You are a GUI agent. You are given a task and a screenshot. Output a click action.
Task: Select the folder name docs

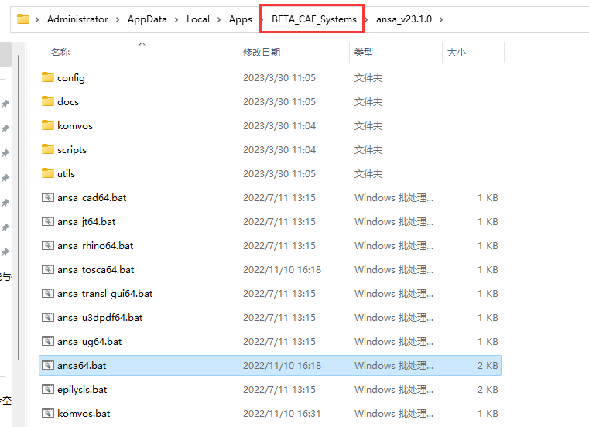68,102
